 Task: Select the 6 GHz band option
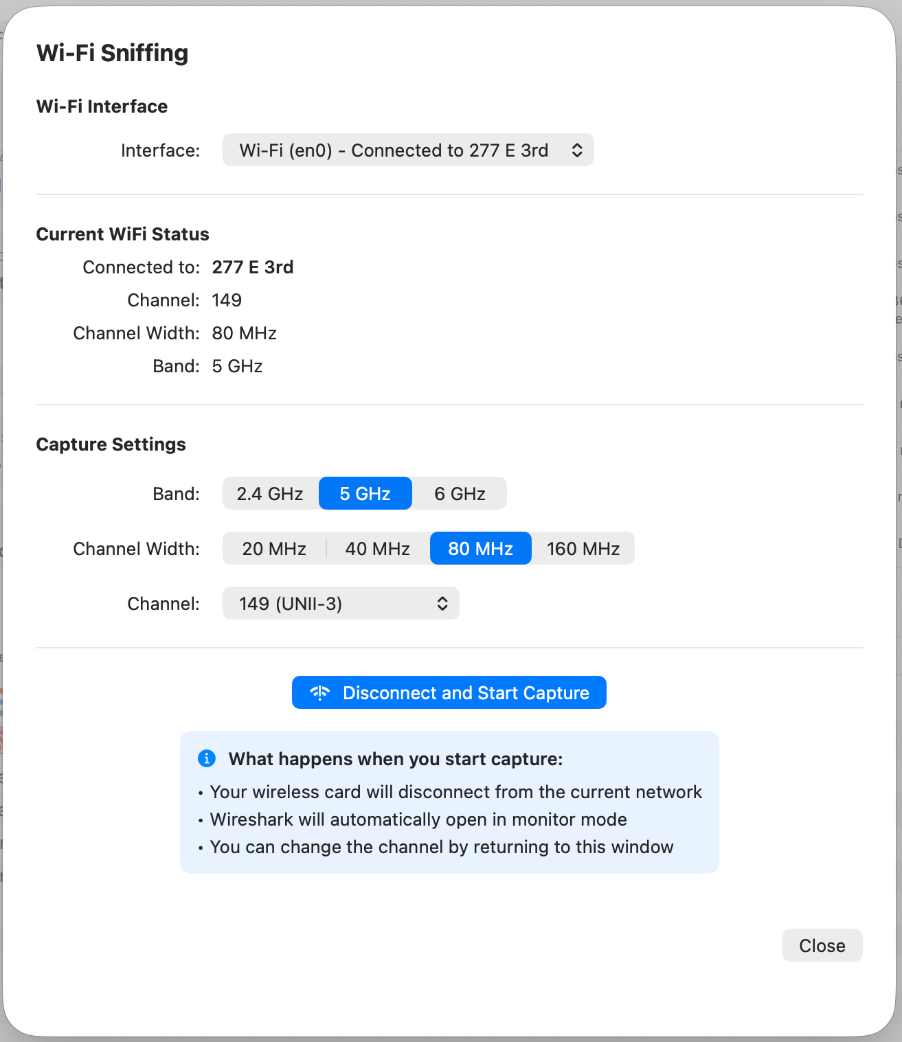[459, 493]
